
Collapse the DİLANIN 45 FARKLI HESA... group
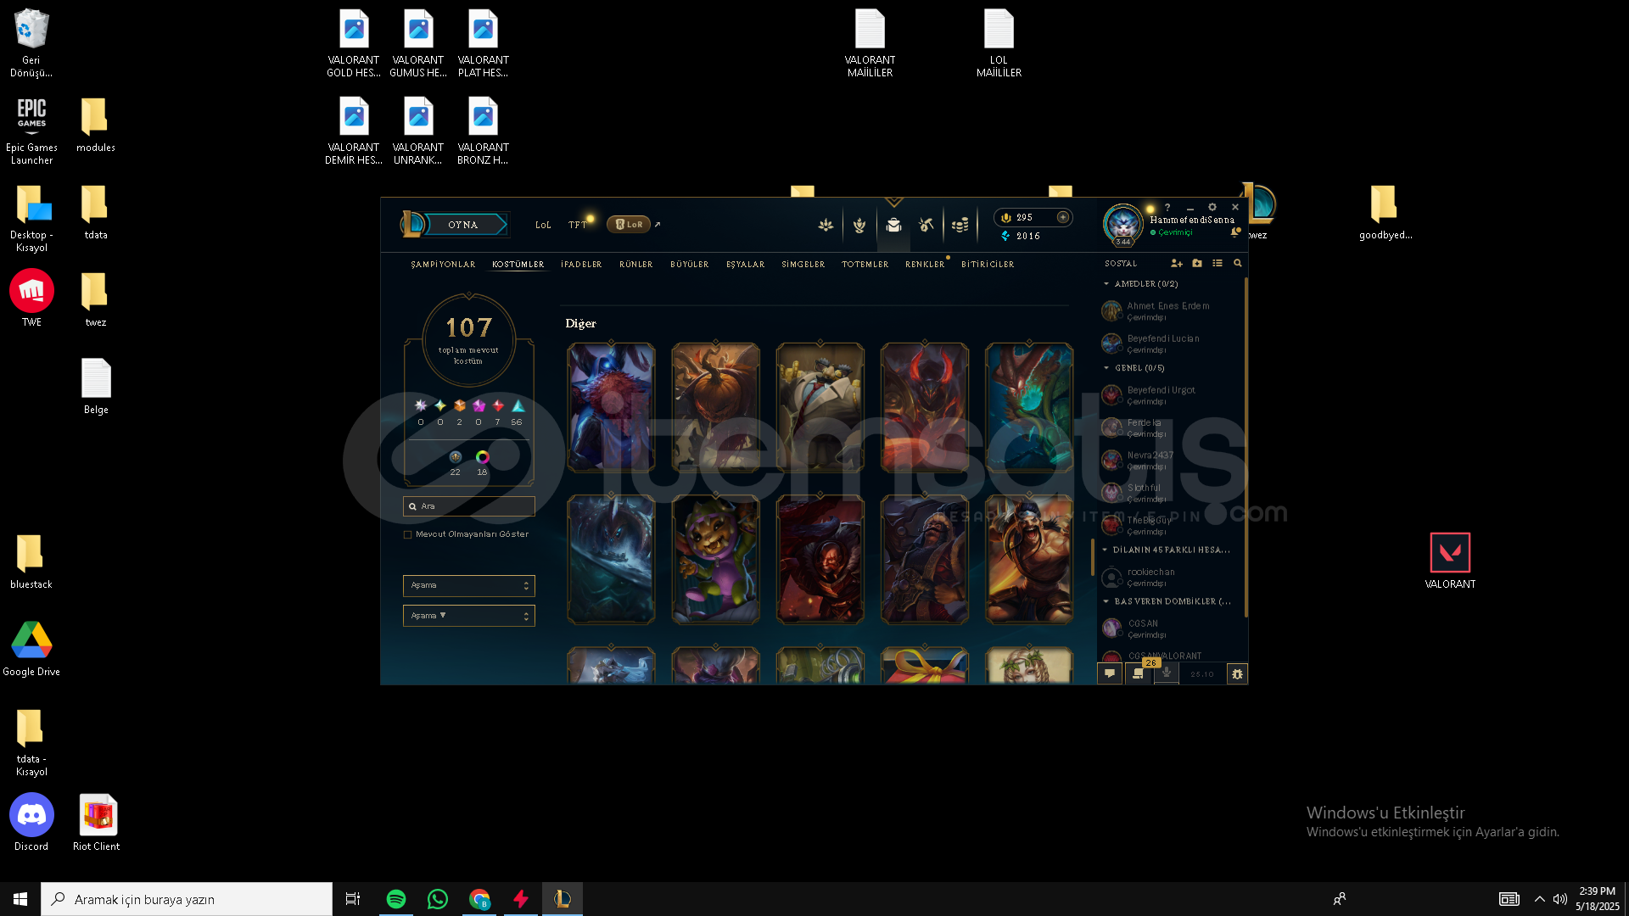click(x=1106, y=550)
